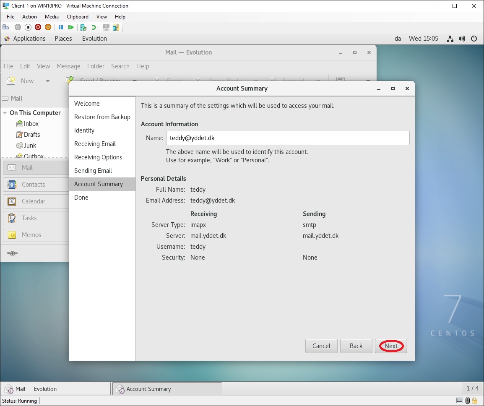Select Account Summary window in the taskbar
The height and width of the screenshot is (406, 484).
tap(167, 389)
